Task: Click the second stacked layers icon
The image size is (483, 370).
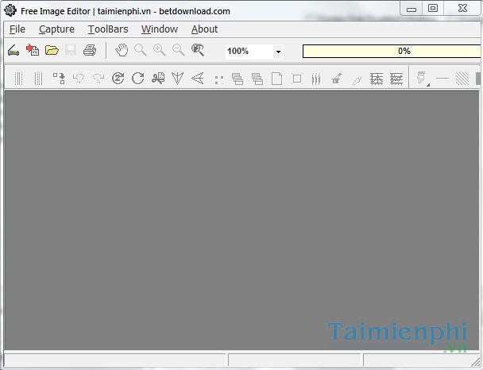Action: (x=257, y=79)
